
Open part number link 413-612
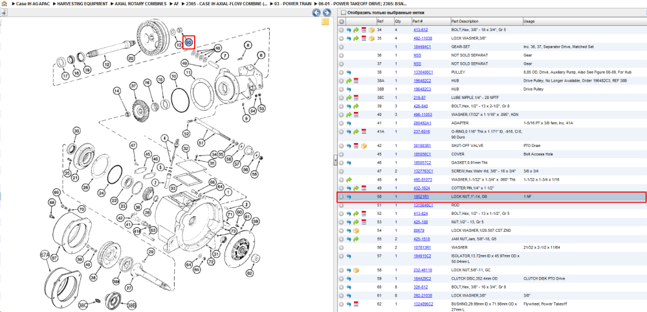click(x=421, y=30)
